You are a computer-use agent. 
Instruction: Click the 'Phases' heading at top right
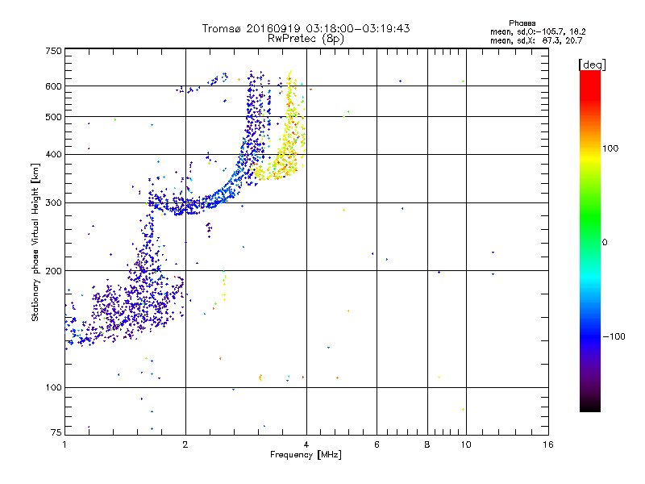tap(522, 23)
